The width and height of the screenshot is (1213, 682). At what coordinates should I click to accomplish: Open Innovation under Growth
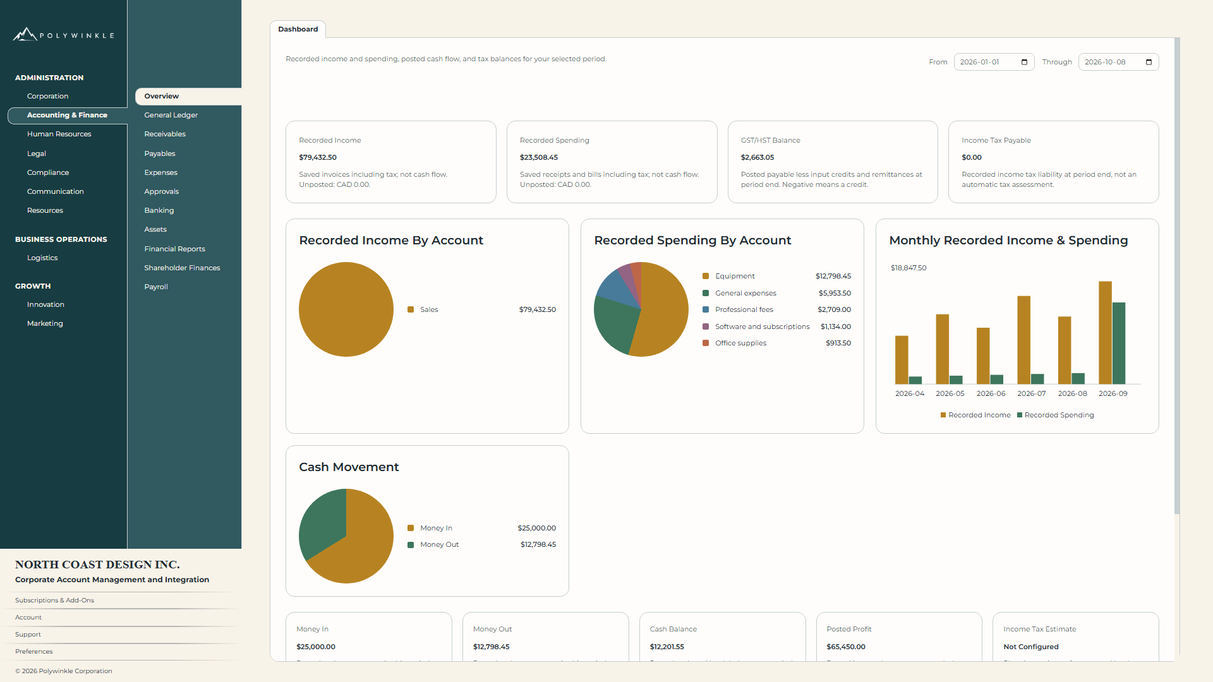pyautogui.click(x=45, y=304)
